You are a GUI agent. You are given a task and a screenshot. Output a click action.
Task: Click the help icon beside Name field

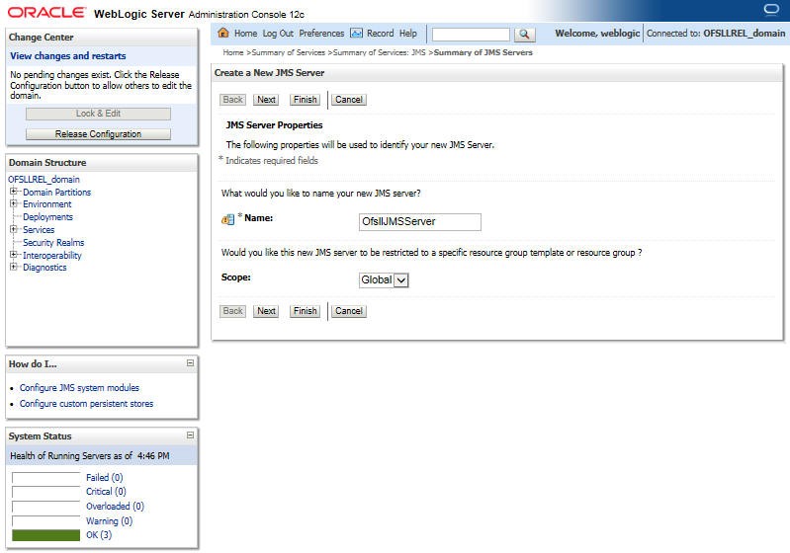point(227,219)
